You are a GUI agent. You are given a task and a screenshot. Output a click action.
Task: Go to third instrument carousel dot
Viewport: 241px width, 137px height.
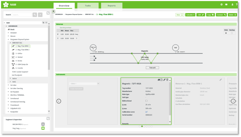[144, 126]
